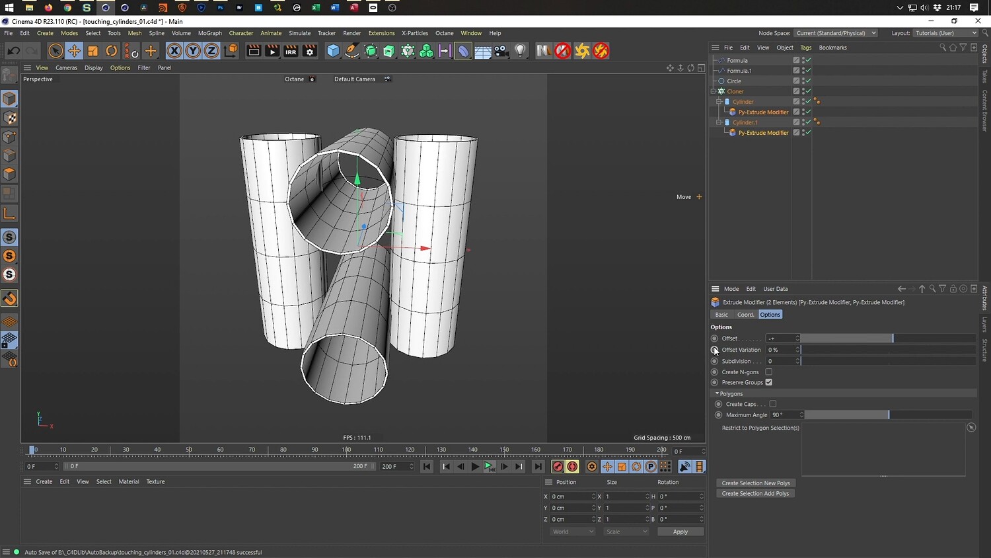Open Edit Render Settings icon
Viewport: 991px width, 558px height.
point(309,51)
